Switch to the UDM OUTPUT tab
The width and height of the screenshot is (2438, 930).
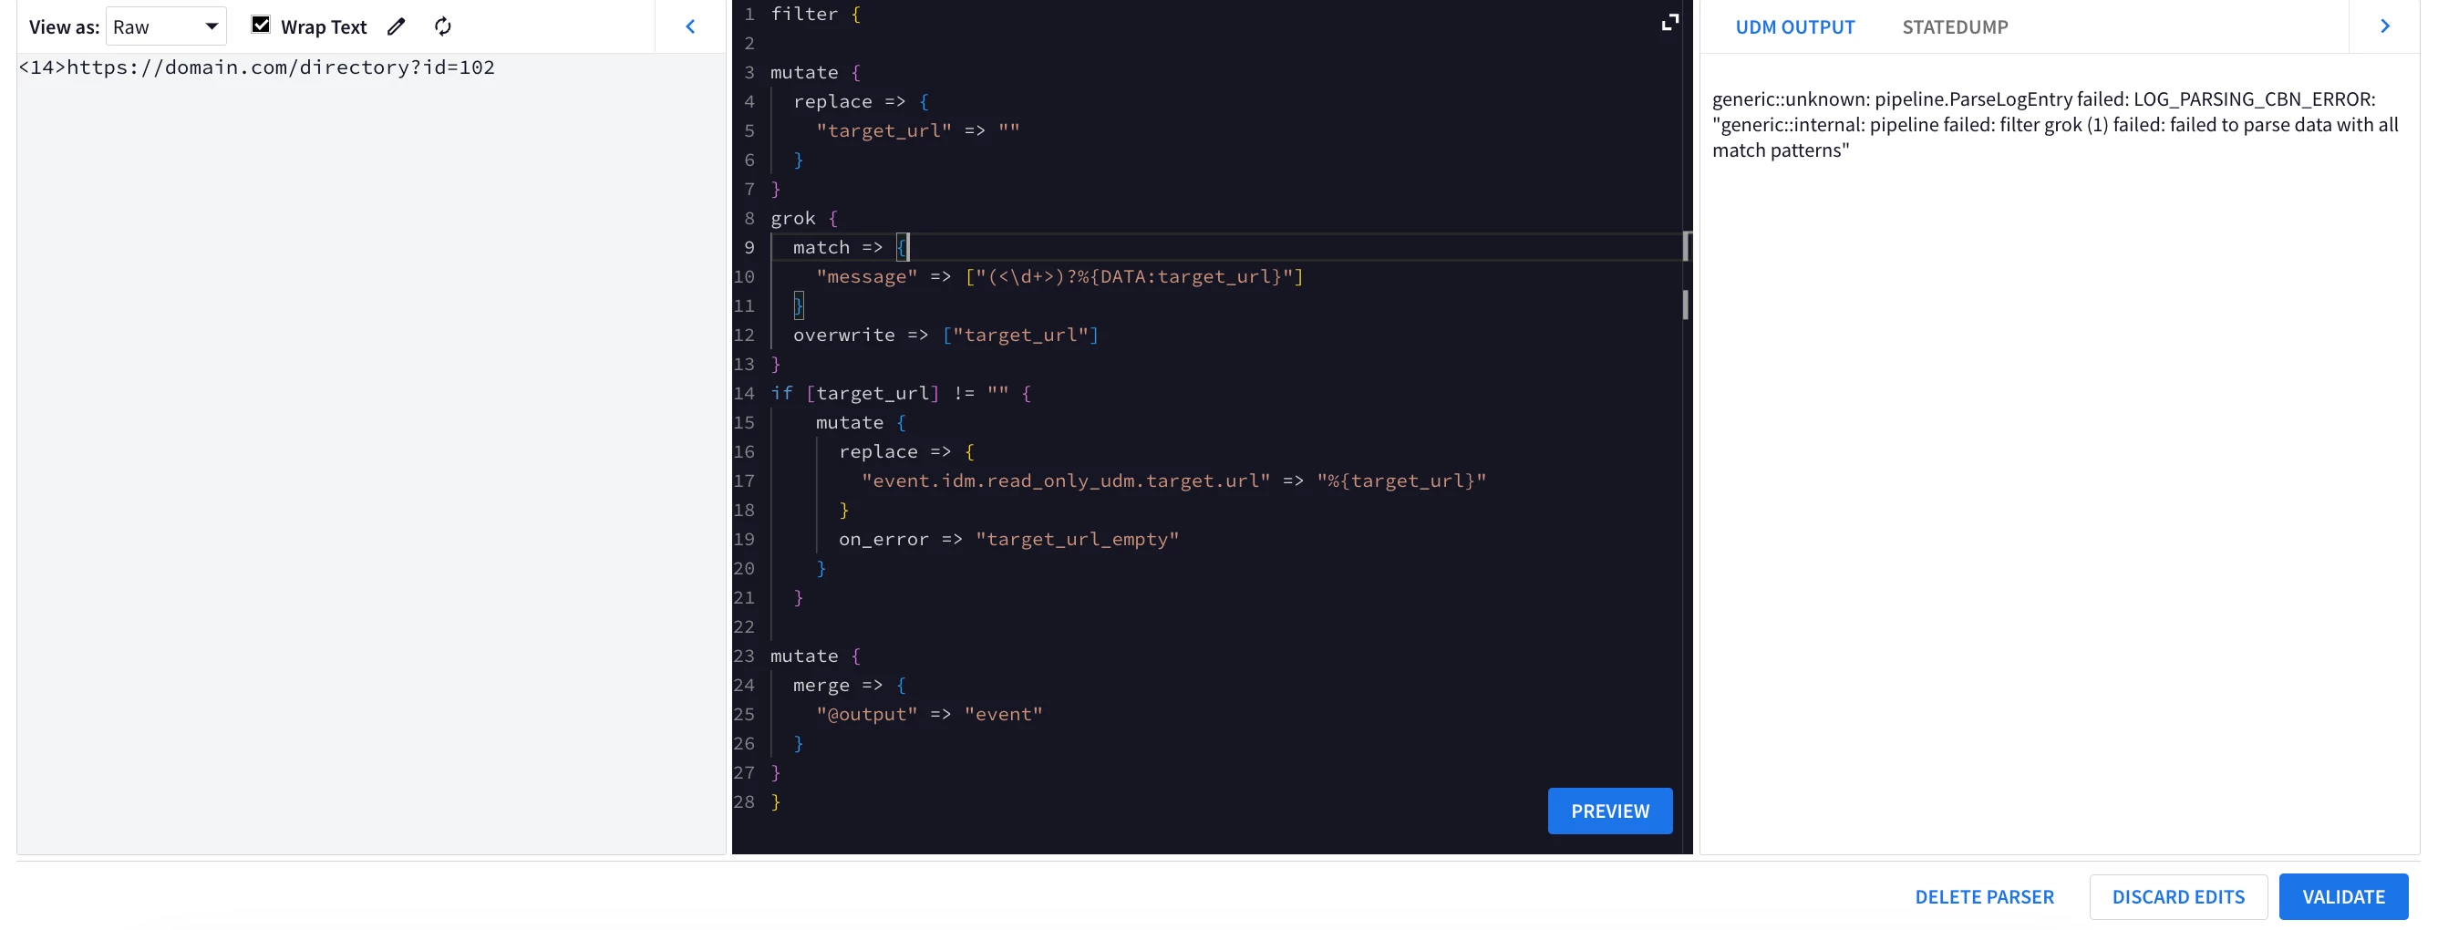coord(1794,26)
